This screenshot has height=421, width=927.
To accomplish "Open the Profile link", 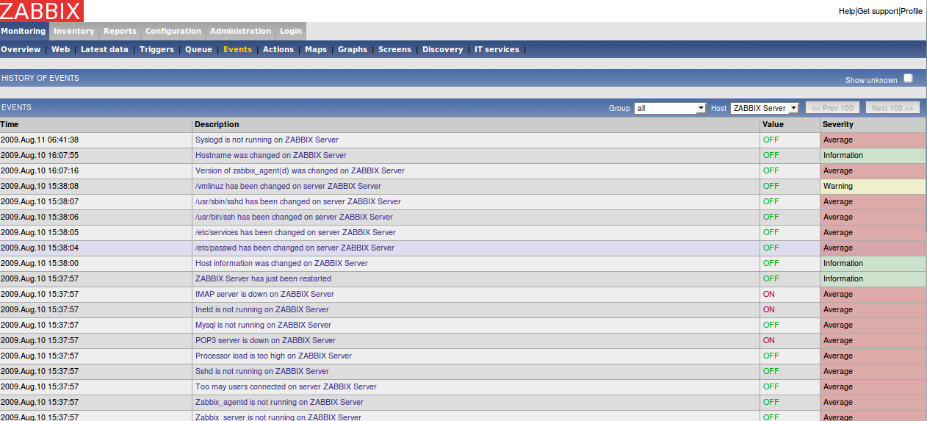I will pyautogui.click(x=912, y=11).
